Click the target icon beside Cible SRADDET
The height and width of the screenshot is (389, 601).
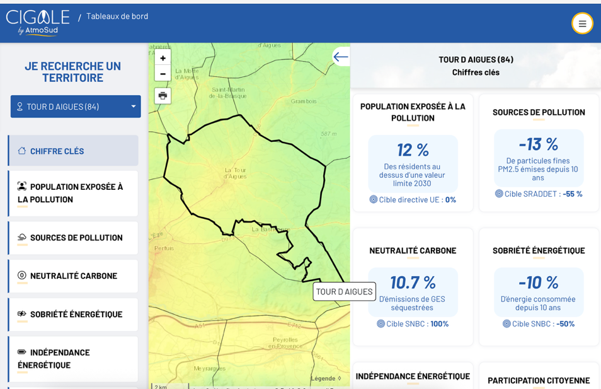click(499, 194)
